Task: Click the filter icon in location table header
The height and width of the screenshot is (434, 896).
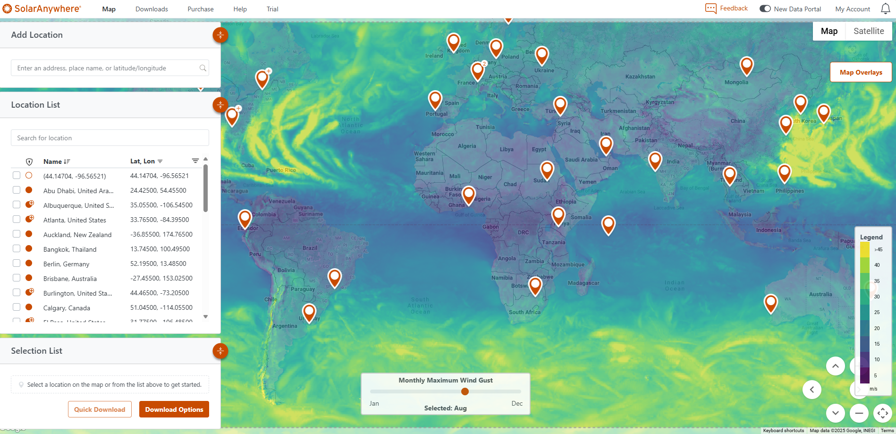Action: (195, 161)
